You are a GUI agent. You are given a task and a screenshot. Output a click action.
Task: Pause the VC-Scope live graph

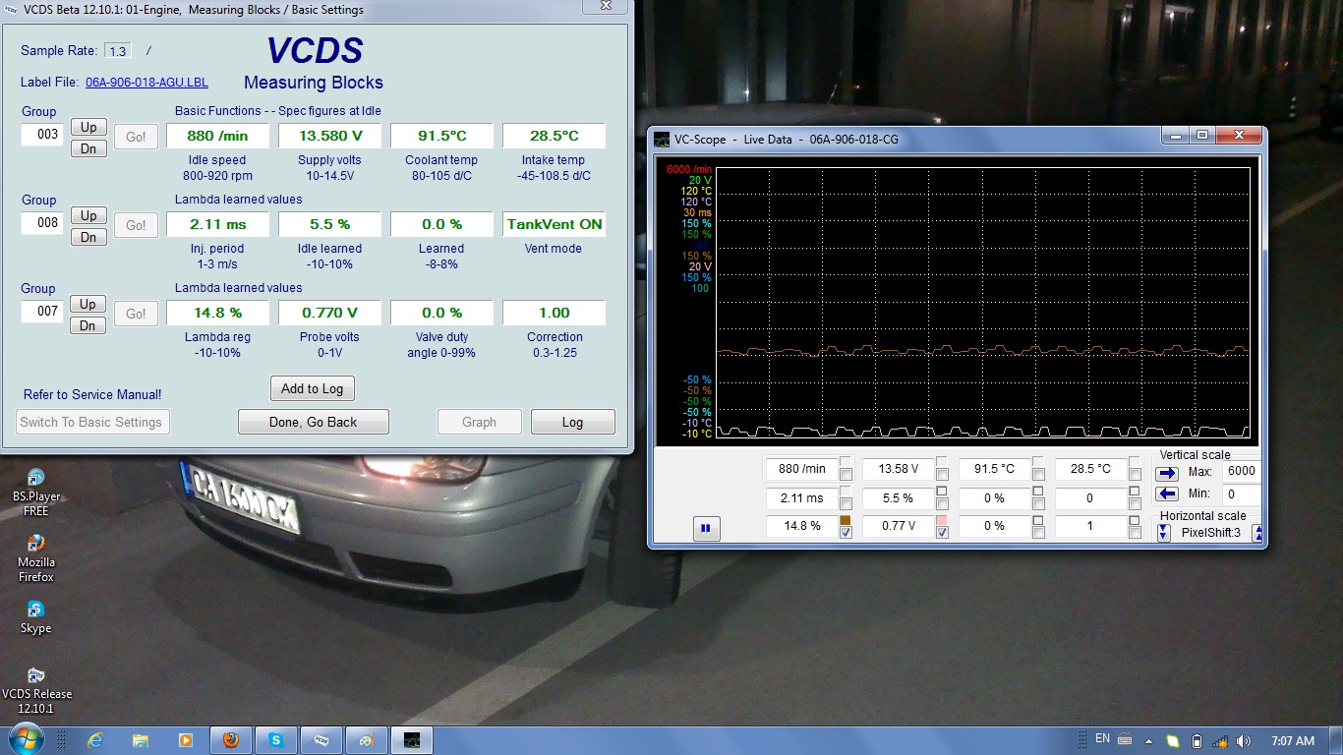705,529
